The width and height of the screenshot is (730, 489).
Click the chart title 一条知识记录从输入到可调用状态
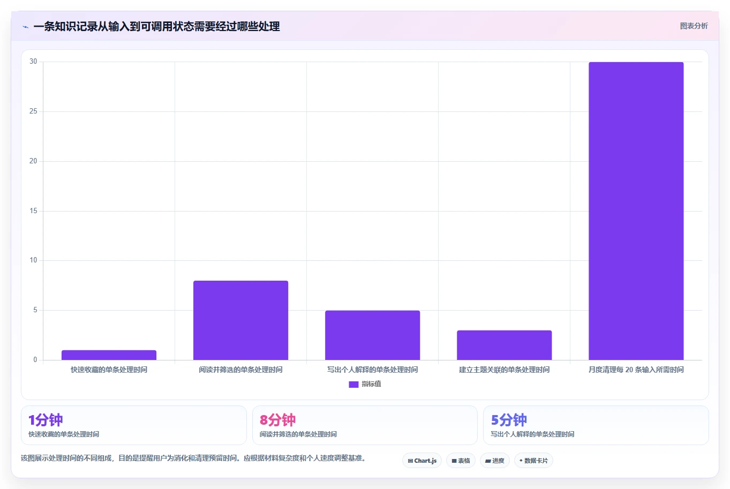(x=156, y=26)
